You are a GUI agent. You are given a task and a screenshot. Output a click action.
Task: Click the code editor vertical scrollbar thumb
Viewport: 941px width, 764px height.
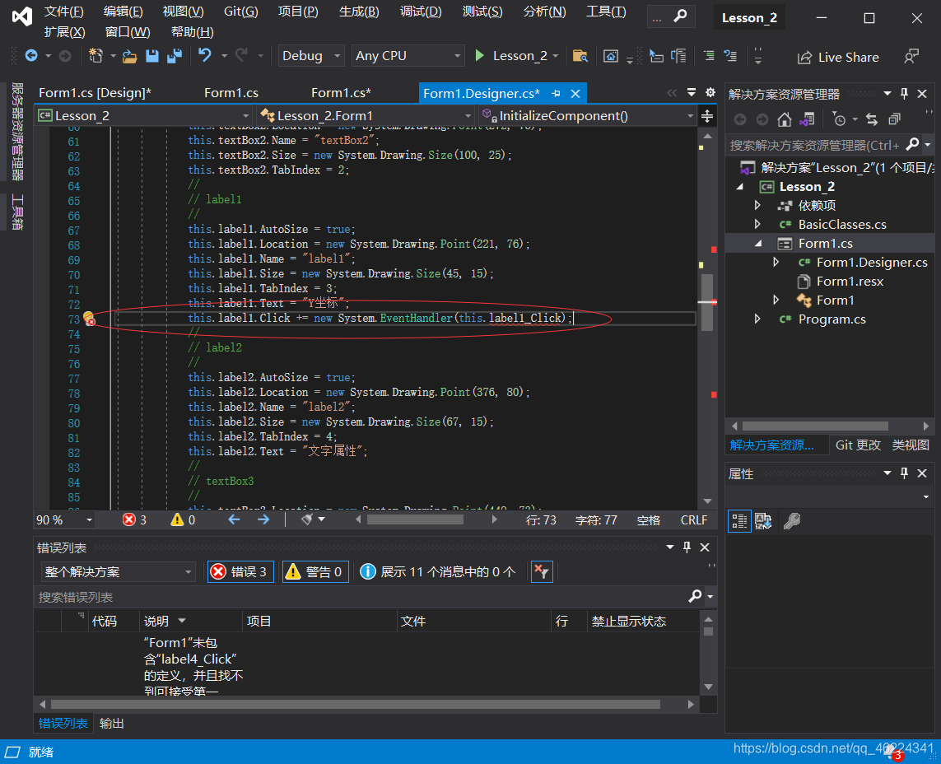[x=707, y=302]
